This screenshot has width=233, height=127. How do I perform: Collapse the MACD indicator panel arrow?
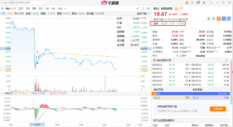pyautogui.click(x=2, y=94)
